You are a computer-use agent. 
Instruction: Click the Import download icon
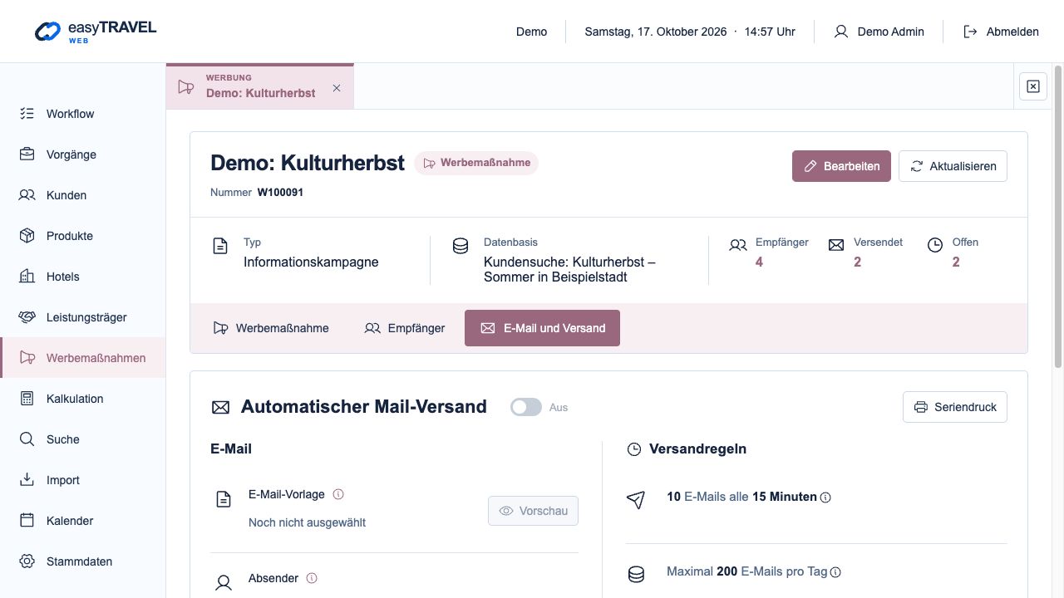pyautogui.click(x=27, y=480)
